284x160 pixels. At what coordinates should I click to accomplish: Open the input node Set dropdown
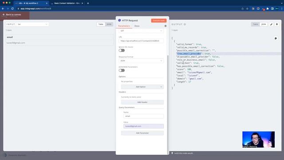pyautogui.click(x=32, y=24)
